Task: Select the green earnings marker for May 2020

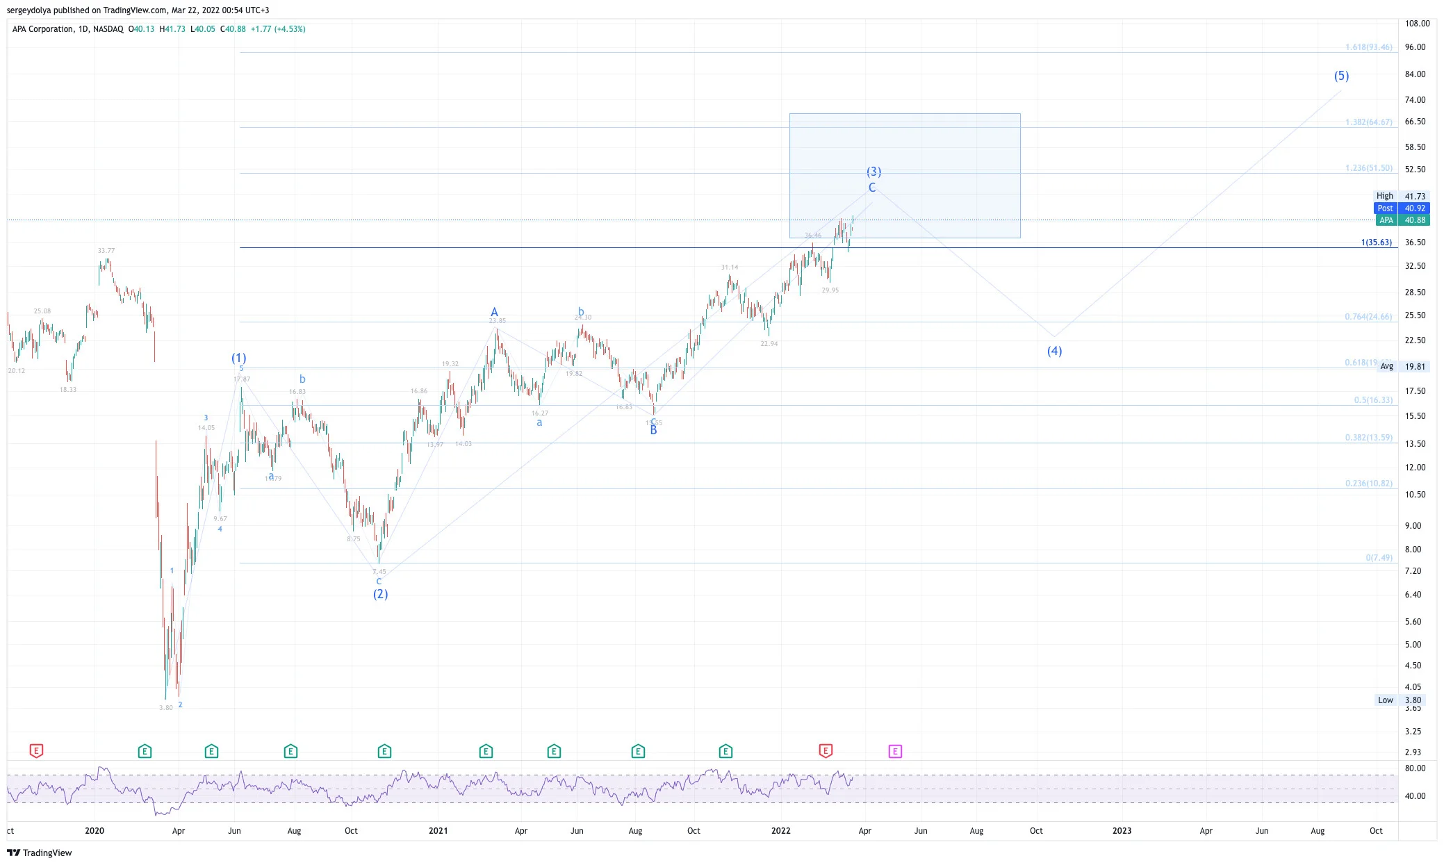Action: [x=211, y=751]
